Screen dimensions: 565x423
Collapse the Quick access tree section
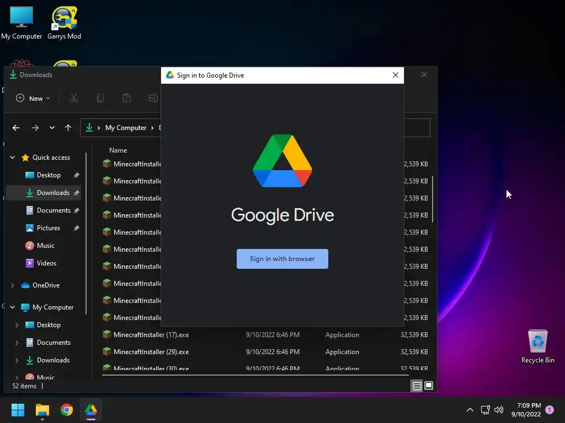tap(13, 157)
